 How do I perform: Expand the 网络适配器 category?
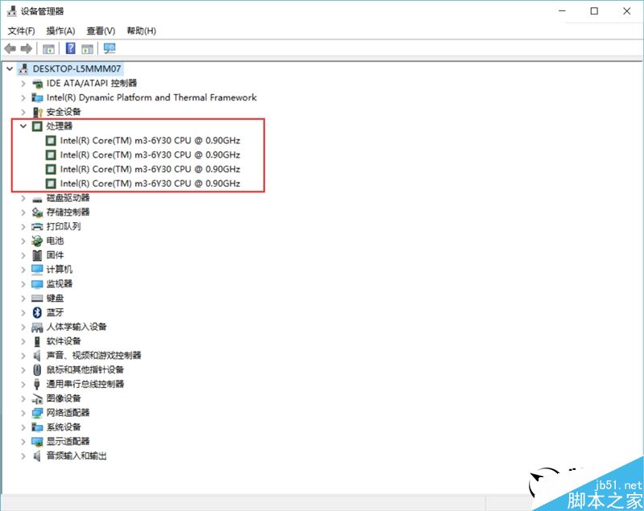pos(23,413)
